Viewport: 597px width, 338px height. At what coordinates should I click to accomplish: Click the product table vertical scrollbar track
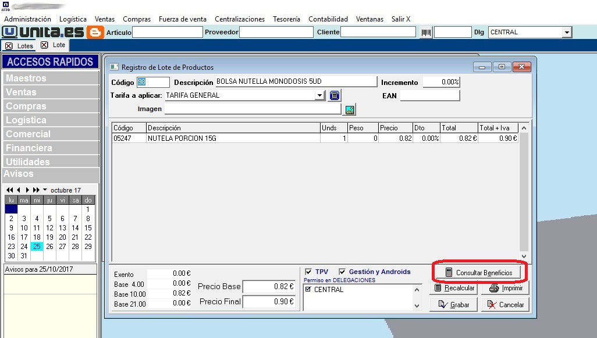(x=524, y=192)
